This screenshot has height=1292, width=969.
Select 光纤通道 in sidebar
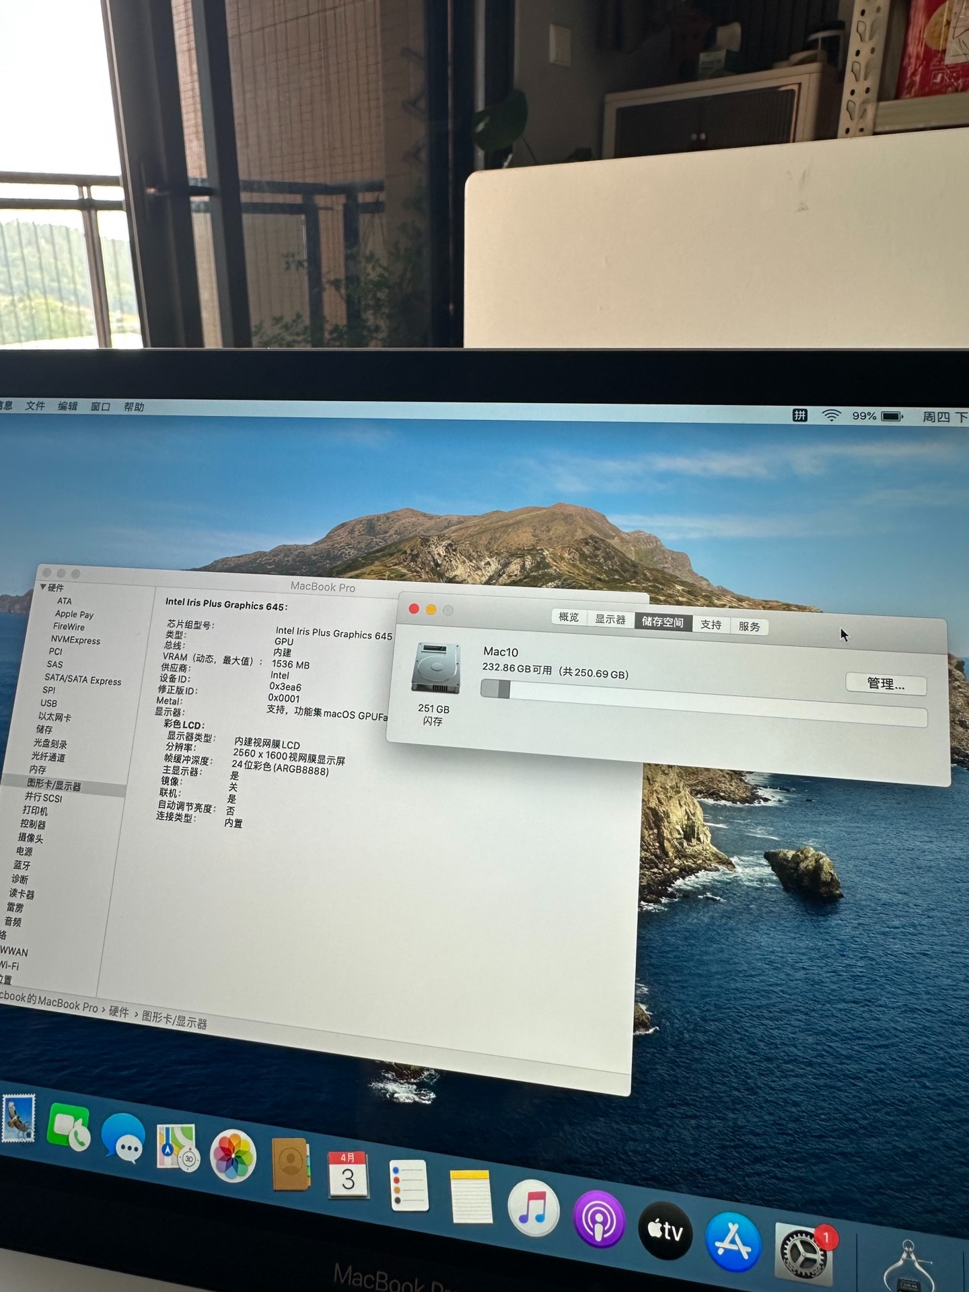click(48, 757)
